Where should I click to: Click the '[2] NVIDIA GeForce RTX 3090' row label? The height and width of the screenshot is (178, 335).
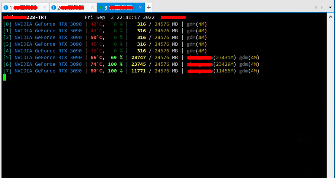(42, 37)
